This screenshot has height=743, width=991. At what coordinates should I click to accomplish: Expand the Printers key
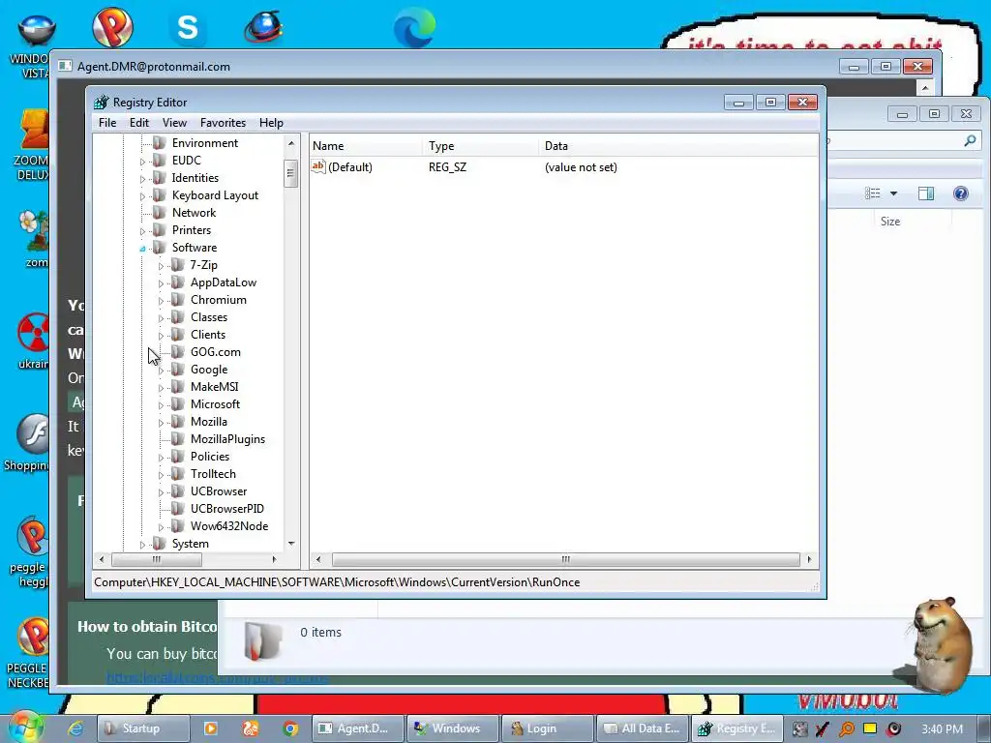[x=142, y=231]
